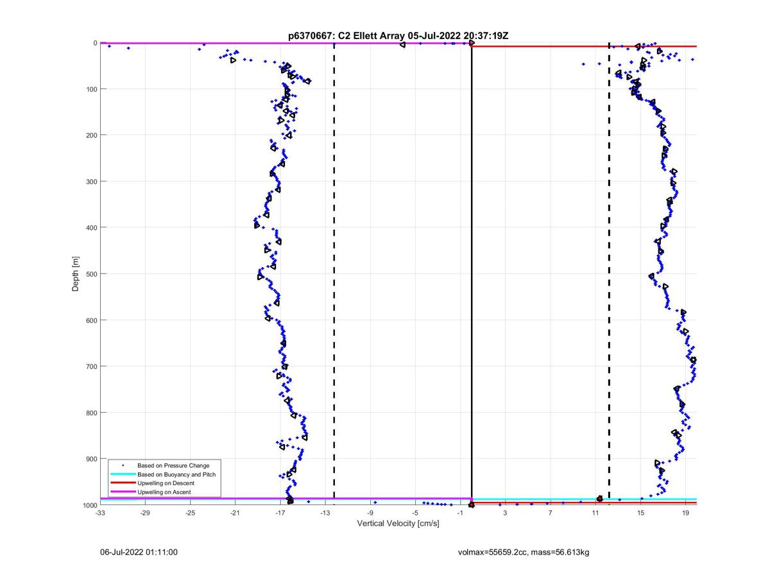Click the blue dot marker in the legend
Viewport: 770px width, 568px height.
(x=123, y=465)
